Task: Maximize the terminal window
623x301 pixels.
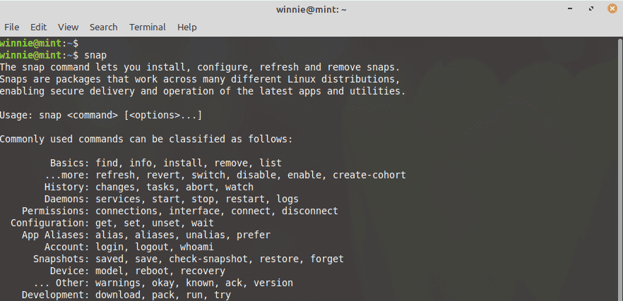Action: [x=591, y=8]
